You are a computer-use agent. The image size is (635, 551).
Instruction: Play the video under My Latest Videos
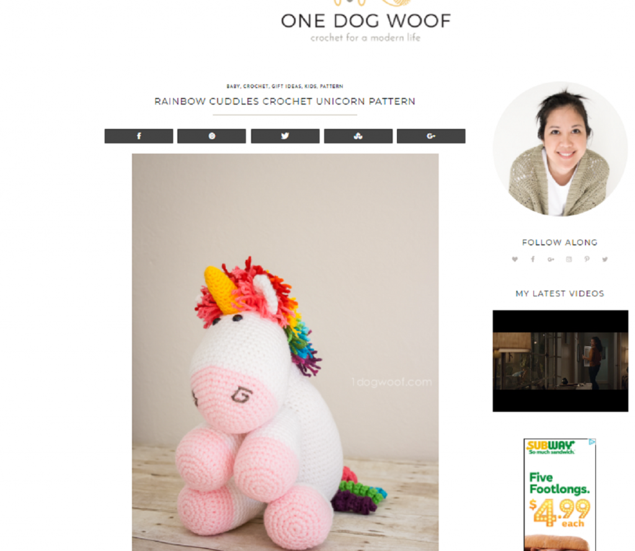pyautogui.click(x=561, y=361)
